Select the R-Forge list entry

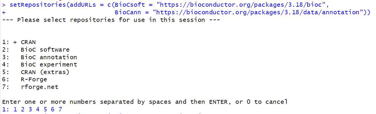tap(34, 79)
